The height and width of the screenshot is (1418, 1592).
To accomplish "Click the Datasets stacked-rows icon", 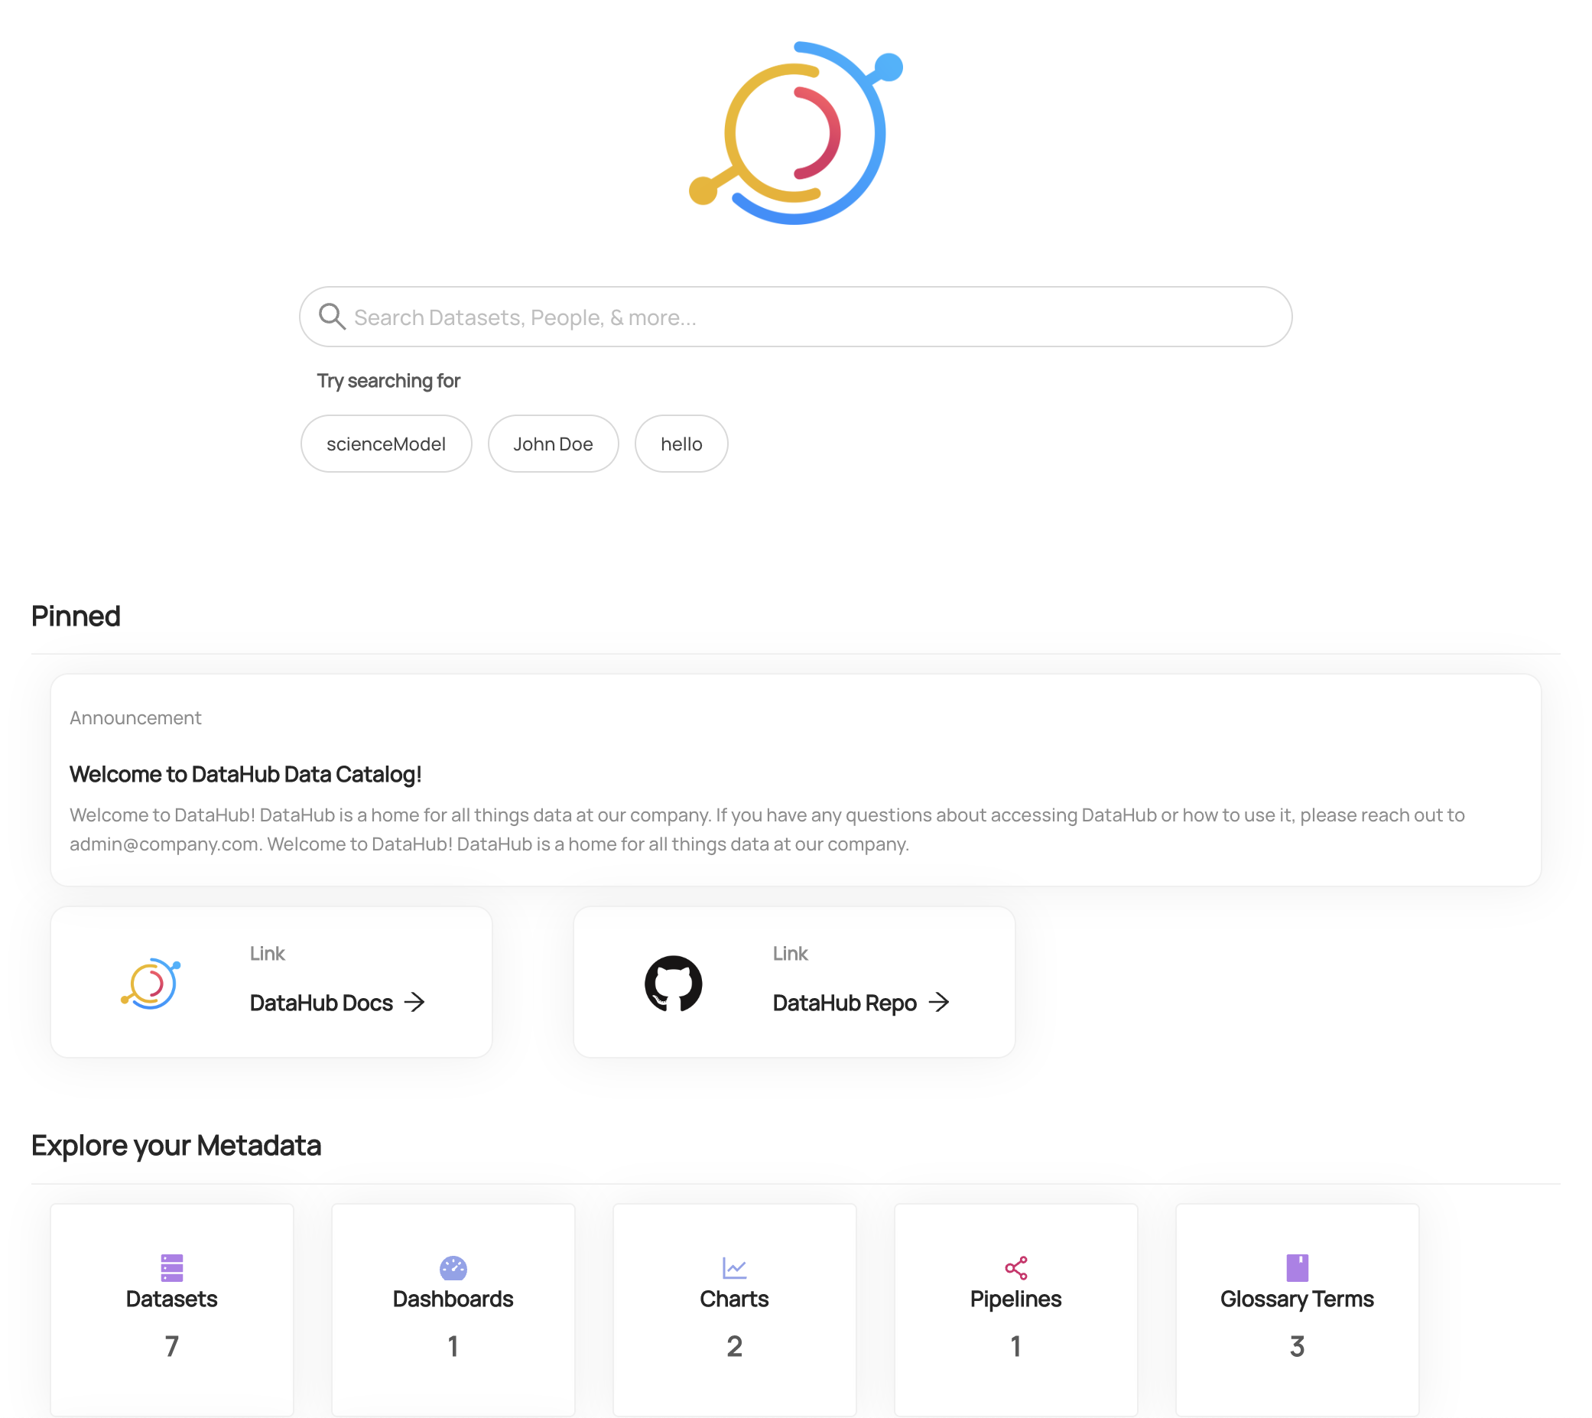I will tap(171, 1267).
